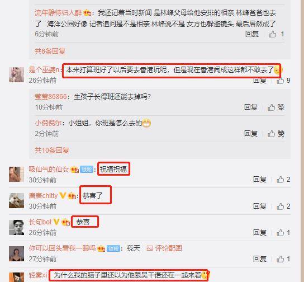This screenshot has height=282, width=304.
Task: Open the profile of 莹莹86866
Action: [x=51, y=96]
